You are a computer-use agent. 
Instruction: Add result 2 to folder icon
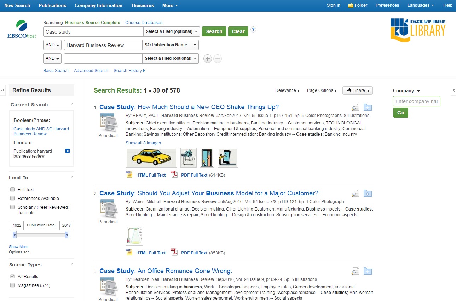pyautogui.click(x=368, y=194)
